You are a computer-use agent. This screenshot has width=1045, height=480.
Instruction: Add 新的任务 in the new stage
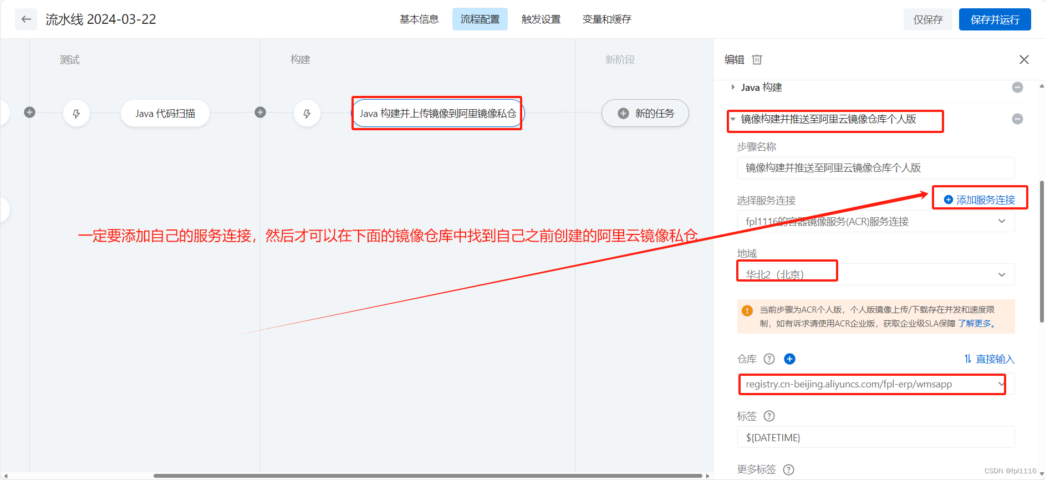[x=645, y=113]
